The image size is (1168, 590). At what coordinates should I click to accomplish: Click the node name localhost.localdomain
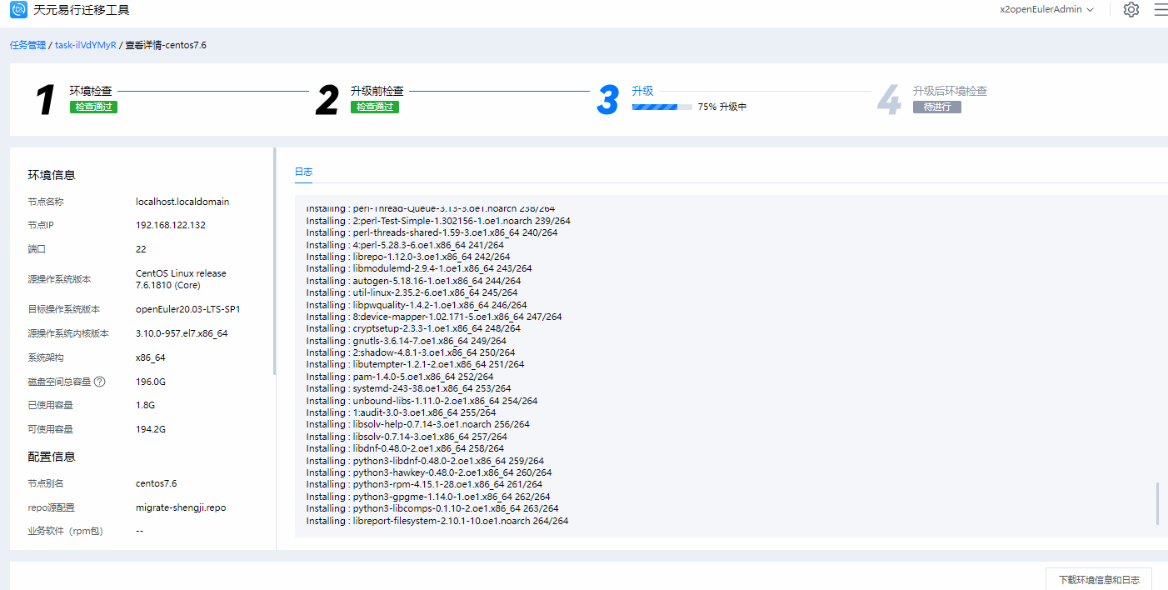[x=182, y=202]
